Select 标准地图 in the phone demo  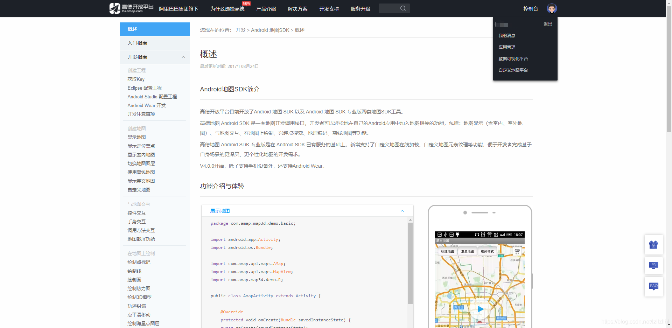447,251
